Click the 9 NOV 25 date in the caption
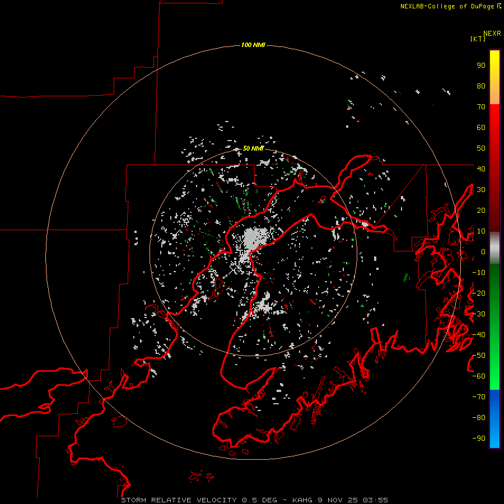This screenshot has width=504, height=504. pos(338,500)
